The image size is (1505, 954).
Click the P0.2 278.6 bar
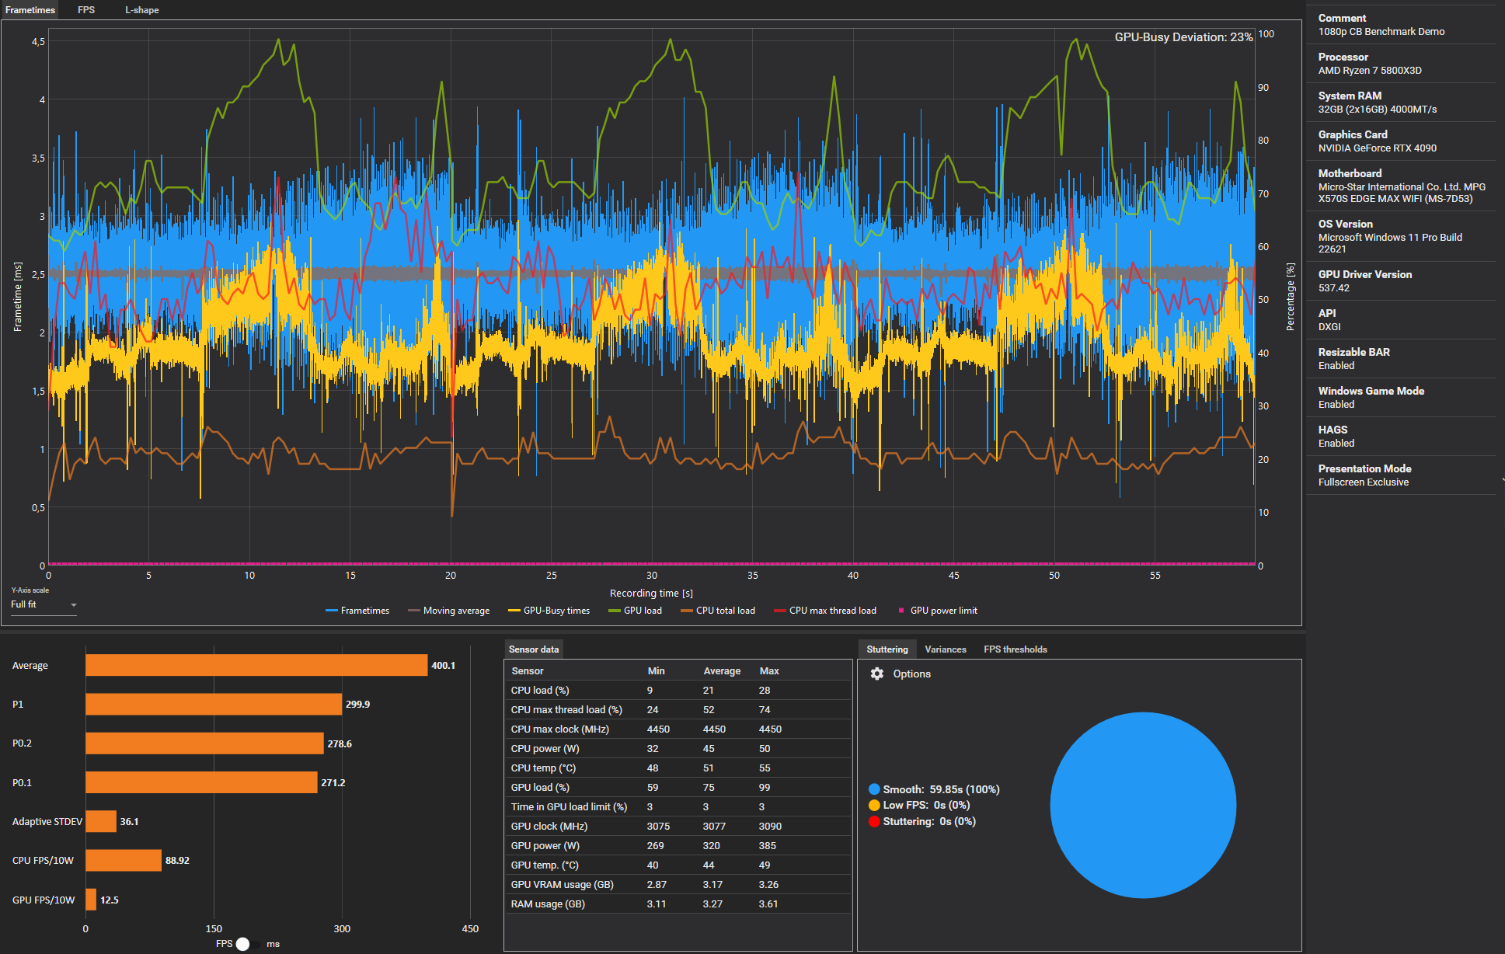(204, 743)
